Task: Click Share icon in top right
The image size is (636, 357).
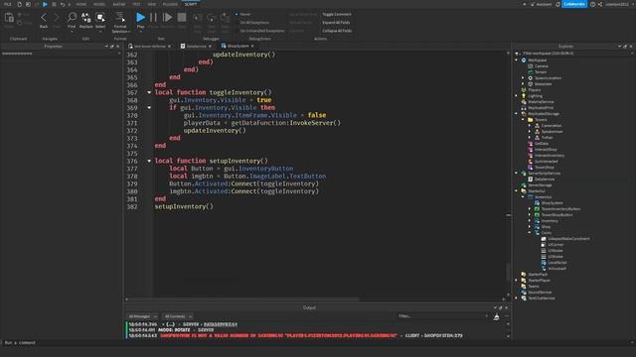Action: (x=600, y=4)
